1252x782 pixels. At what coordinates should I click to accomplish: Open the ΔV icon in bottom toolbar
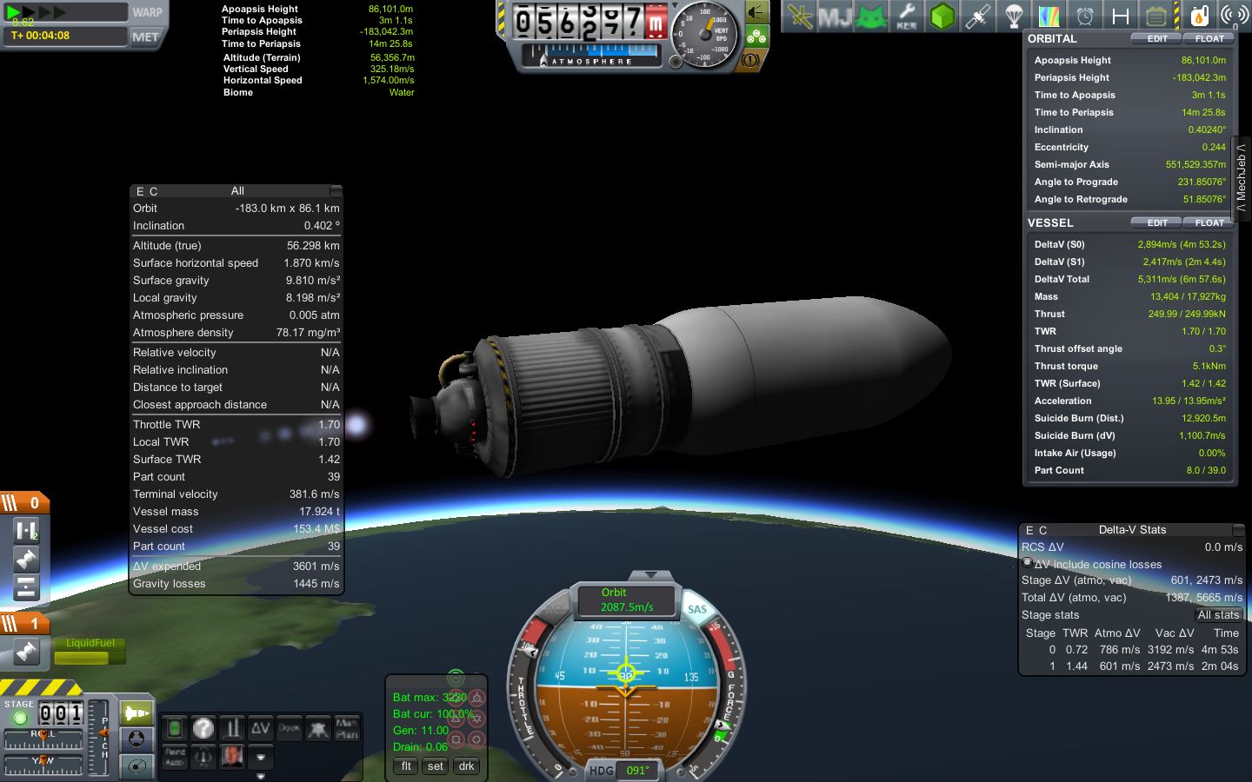(260, 728)
